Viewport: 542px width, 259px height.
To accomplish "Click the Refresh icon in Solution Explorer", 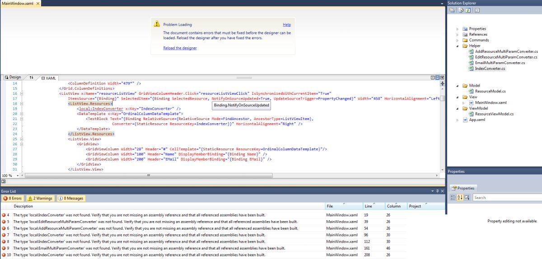I will coord(468,10).
